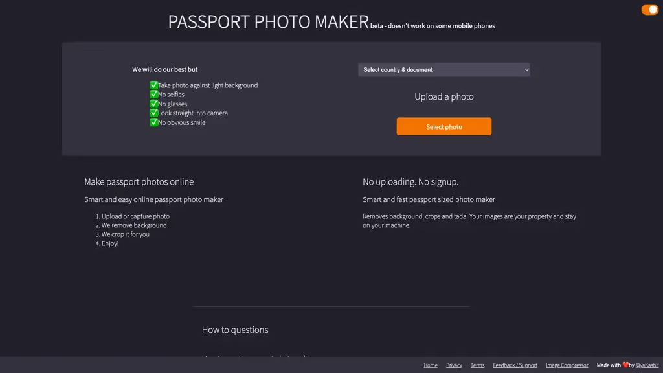Click the green check beside 'No obvious smile'
Screen dimensions: 663x373
[x=154, y=122]
